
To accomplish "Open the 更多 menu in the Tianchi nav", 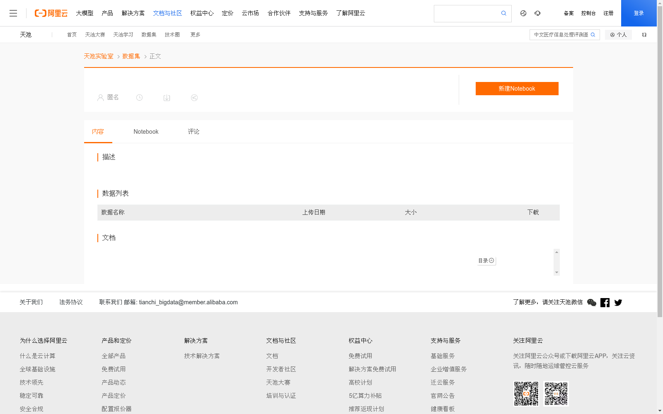I will click(x=195, y=35).
